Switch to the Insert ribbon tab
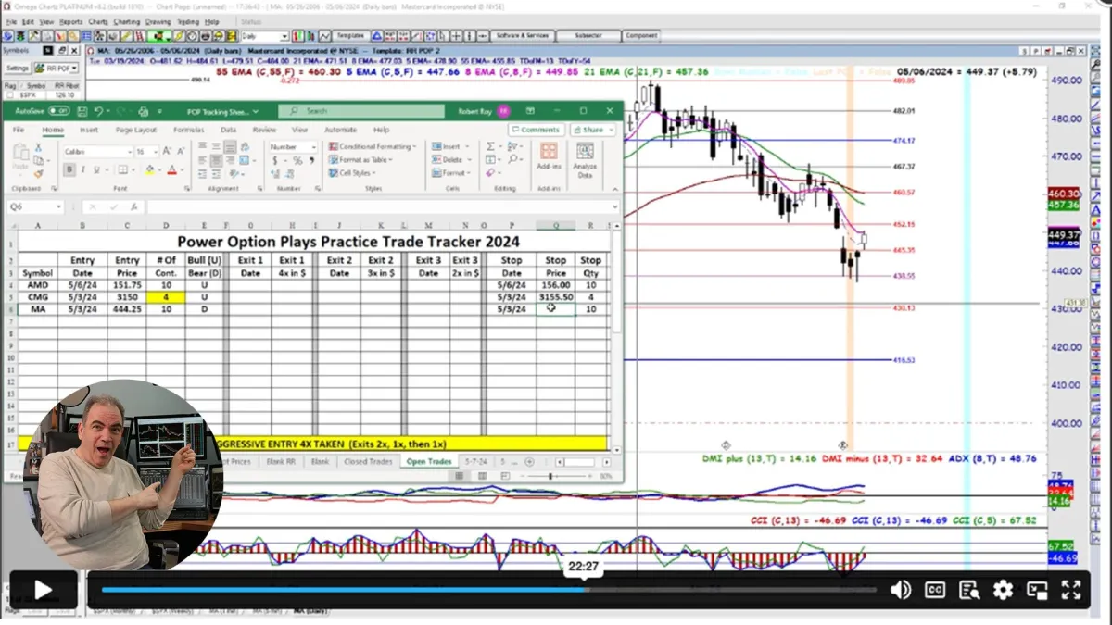 click(x=88, y=131)
